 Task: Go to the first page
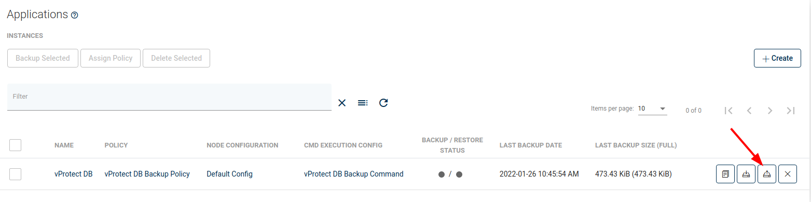click(x=728, y=110)
